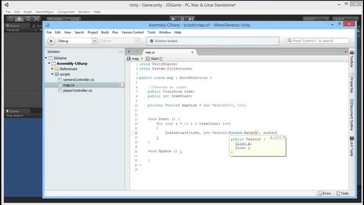Screen dimensions: 364x205
Task: Select the References folder
Action: click(x=68, y=69)
